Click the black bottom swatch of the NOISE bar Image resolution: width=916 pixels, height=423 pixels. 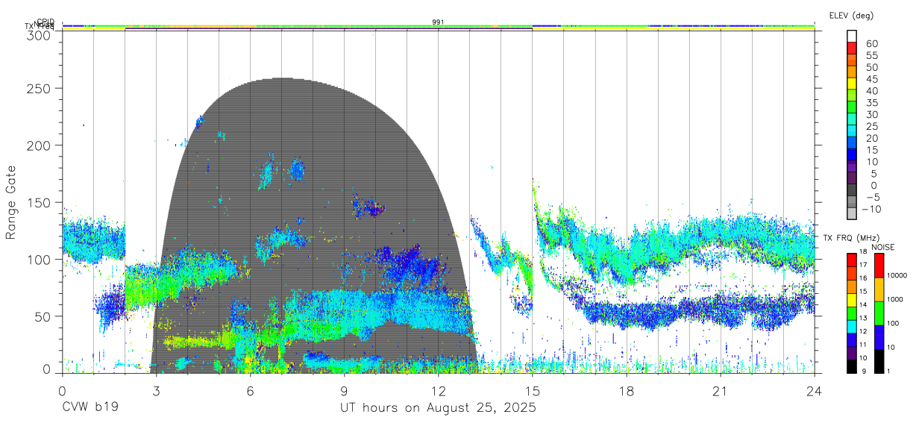pos(879,360)
